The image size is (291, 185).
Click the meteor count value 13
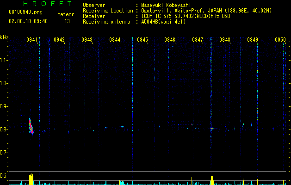(67, 21)
